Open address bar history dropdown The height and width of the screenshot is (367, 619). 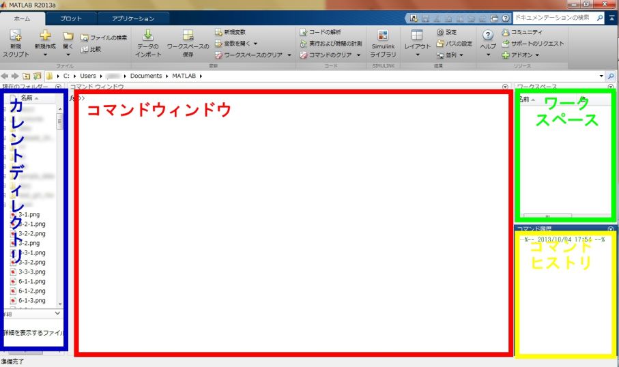pyautogui.click(x=601, y=76)
